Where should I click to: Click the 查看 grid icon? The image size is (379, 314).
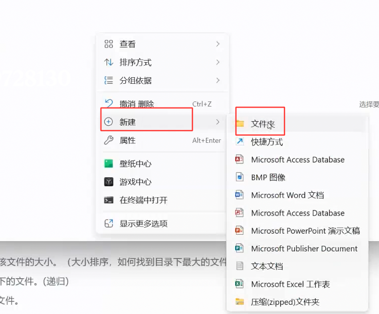tap(109, 44)
